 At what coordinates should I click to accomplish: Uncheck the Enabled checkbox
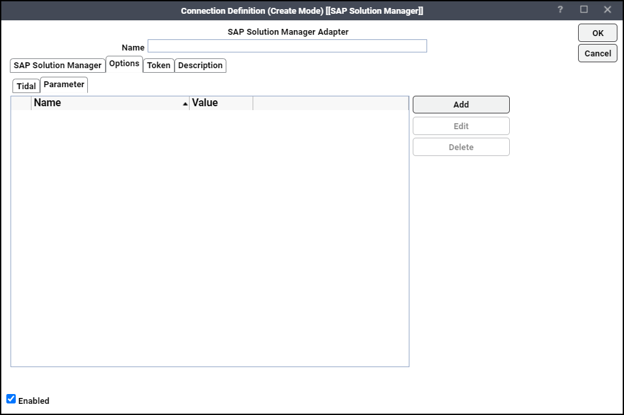pyautogui.click(x=11, y=399)
